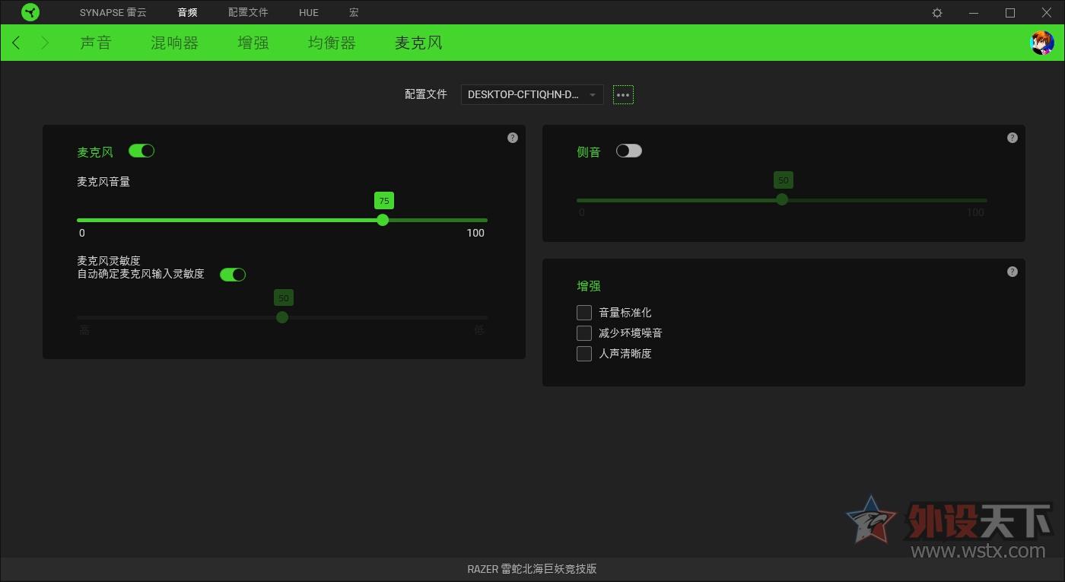Open settings with the gear icon
The width and height of the screenshot is (1065, 582).
coord(937,13)
